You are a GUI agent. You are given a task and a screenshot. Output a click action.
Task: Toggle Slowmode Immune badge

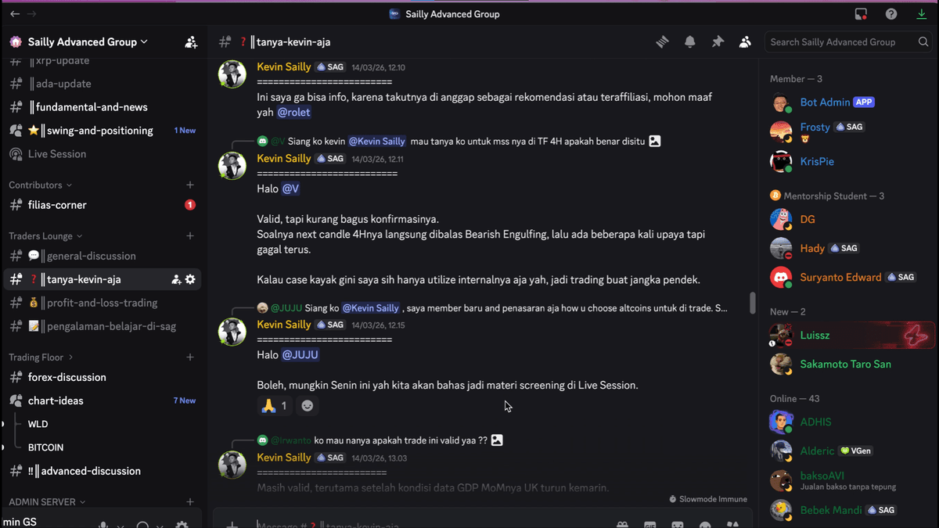[707, 498]
